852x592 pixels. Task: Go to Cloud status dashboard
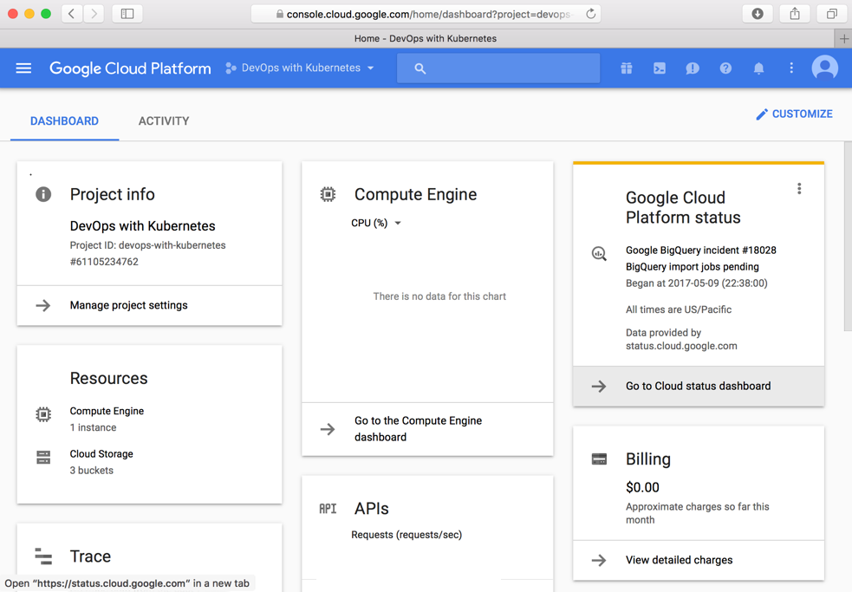(699, 386)
